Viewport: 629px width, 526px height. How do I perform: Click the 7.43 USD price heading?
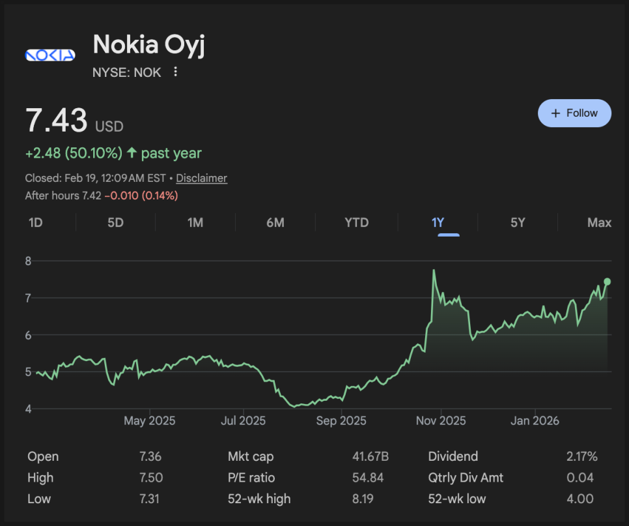coord(57,121)
